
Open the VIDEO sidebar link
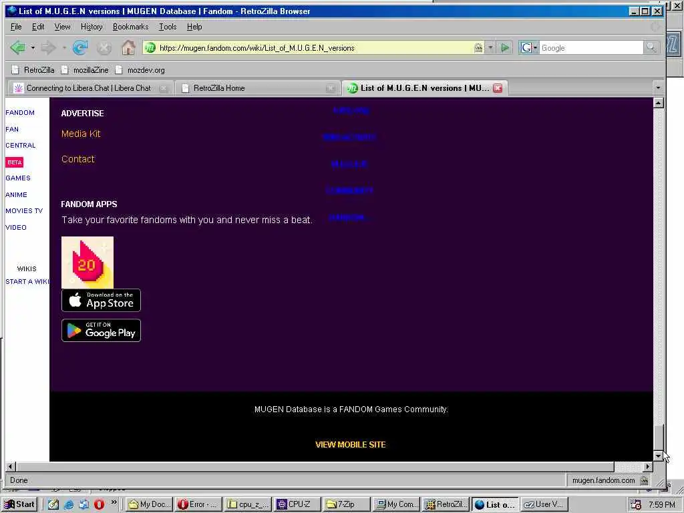click(16, 227)
